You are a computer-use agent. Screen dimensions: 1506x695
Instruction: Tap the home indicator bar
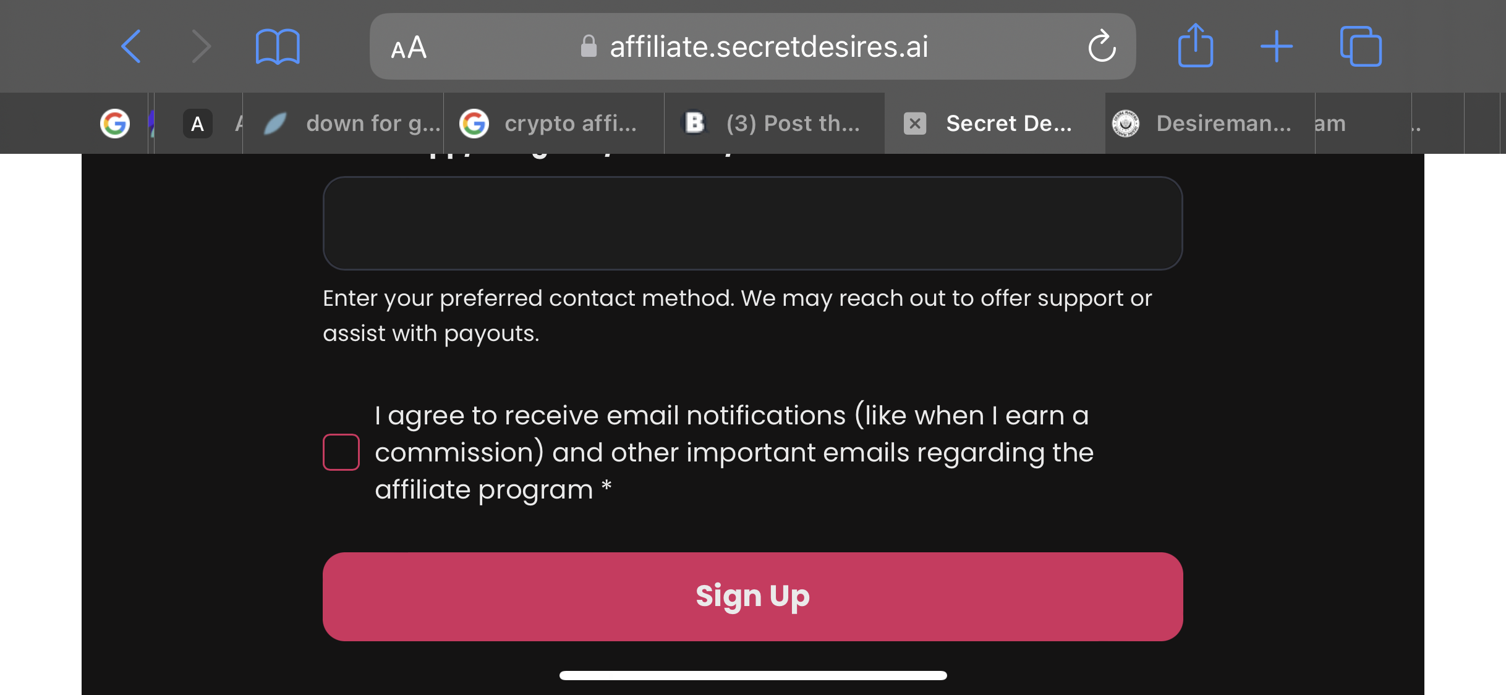pyautogui.click(x=752, y=675)
